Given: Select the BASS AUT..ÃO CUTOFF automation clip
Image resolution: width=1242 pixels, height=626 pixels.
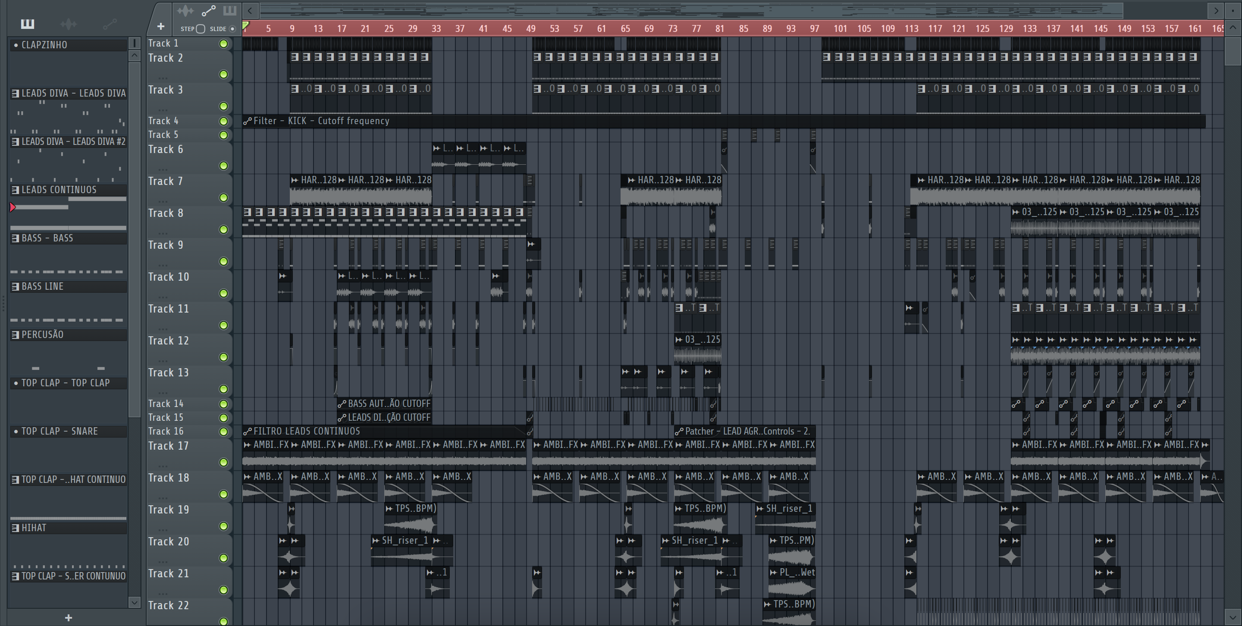Looking at the screenshot, I should (x=384, y=404).
